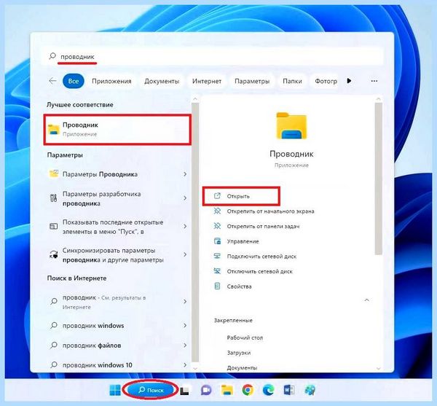Viewport: 437px width, 406px height.
Task: Click the last taskbar app icon
Action: (310, 390)
